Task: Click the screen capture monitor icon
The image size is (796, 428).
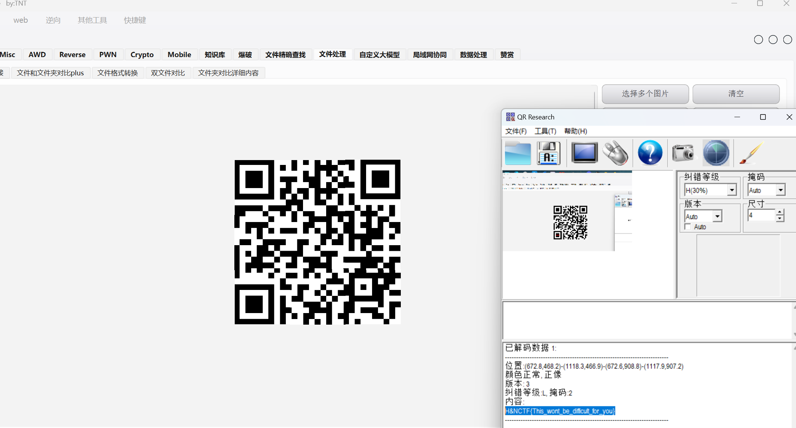Action: (x=584, y=153)
